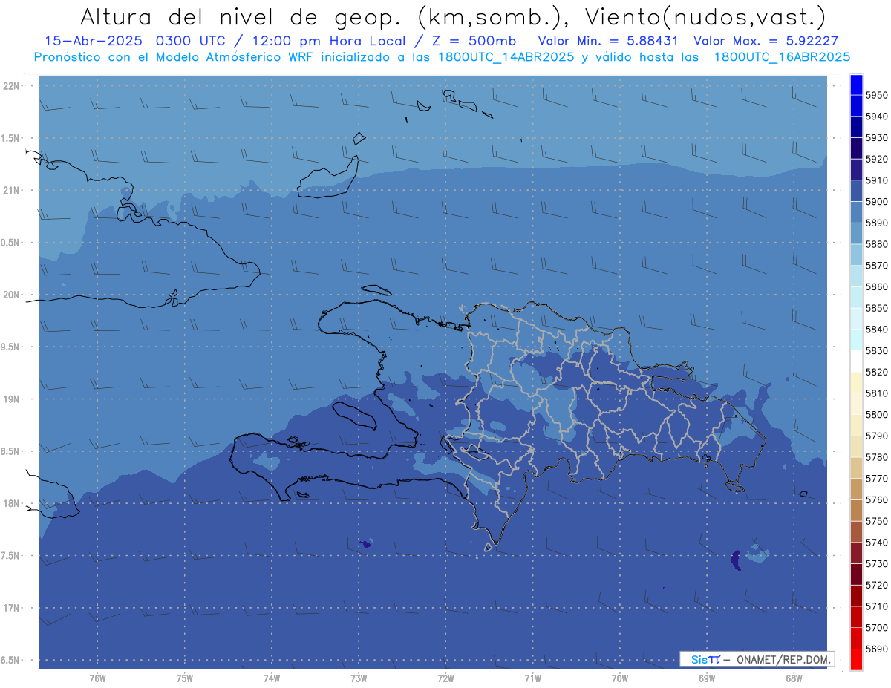
Task: Click the '5740' color bar value
Action: 877,543
